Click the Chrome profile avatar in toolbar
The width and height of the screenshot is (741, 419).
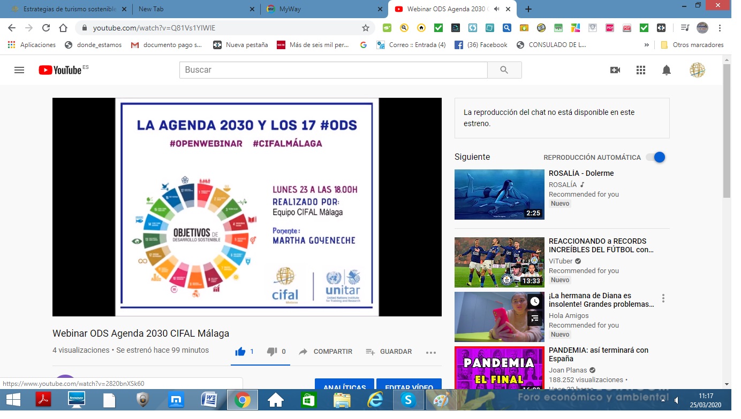point(702,28)
